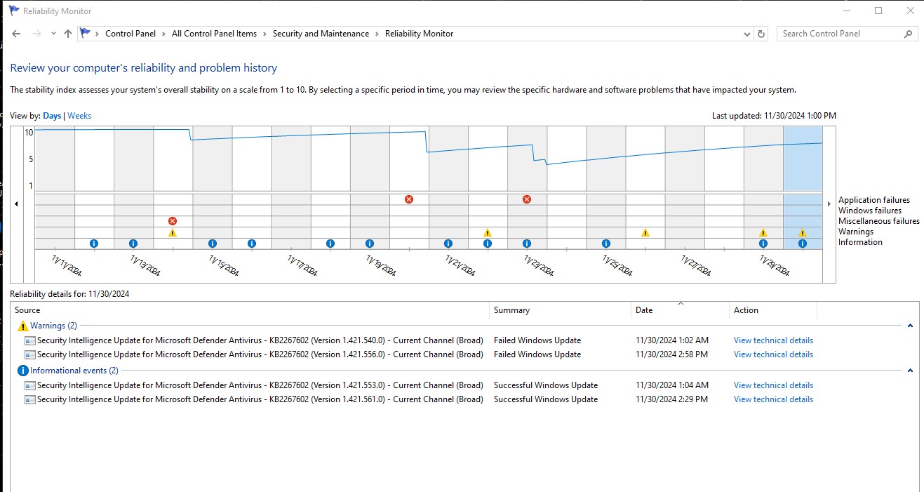Refresh the Reliability Monitor address bar
The width and height of the screenshot is (924, 492).
(x=762, y=34)
